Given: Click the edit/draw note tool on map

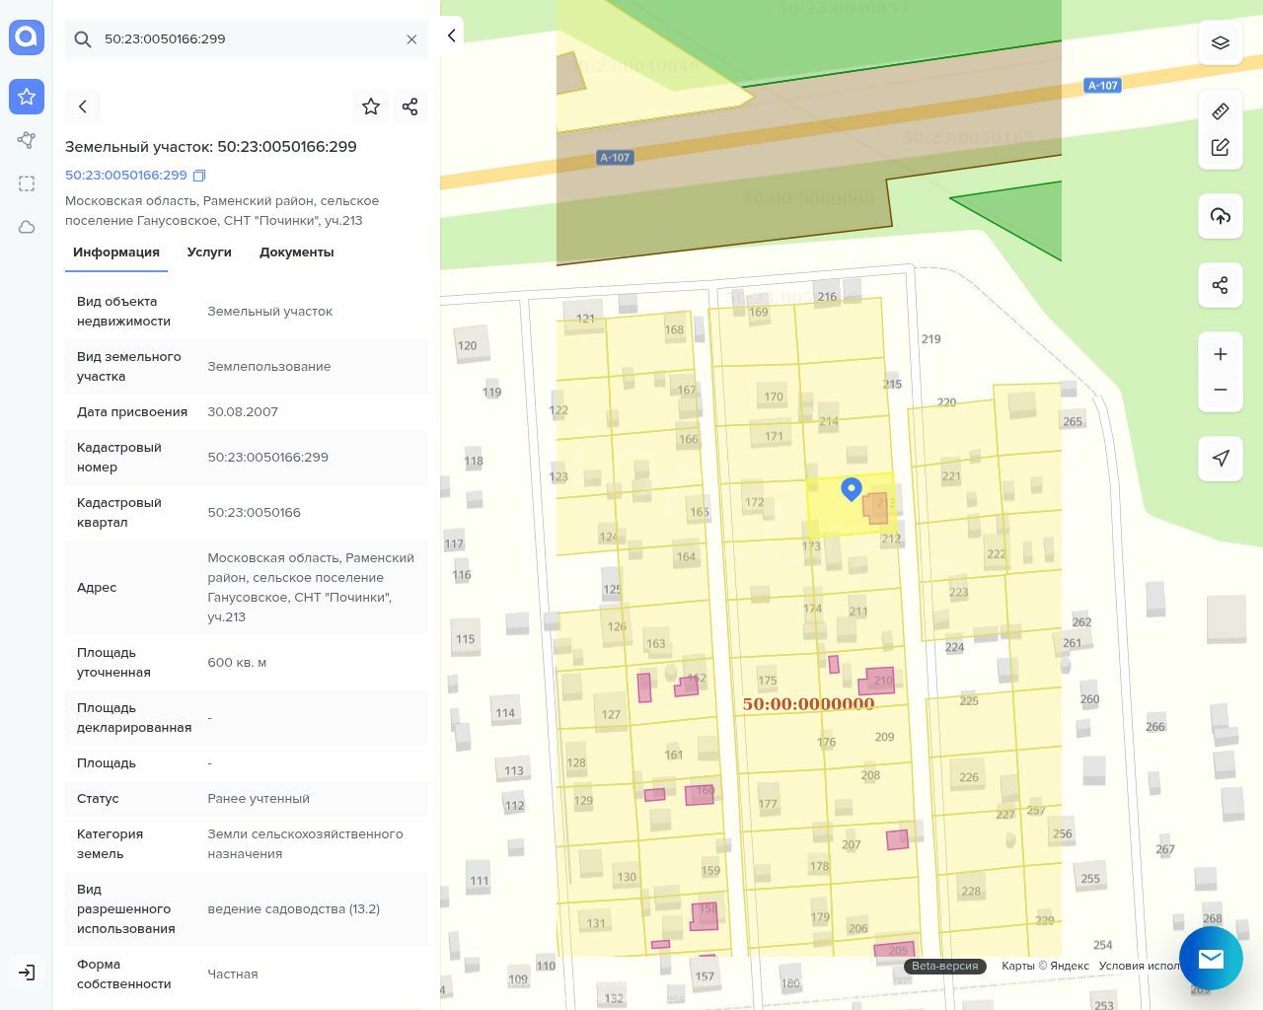Looking at the screenshot, I should click(x=1221, y=148).
